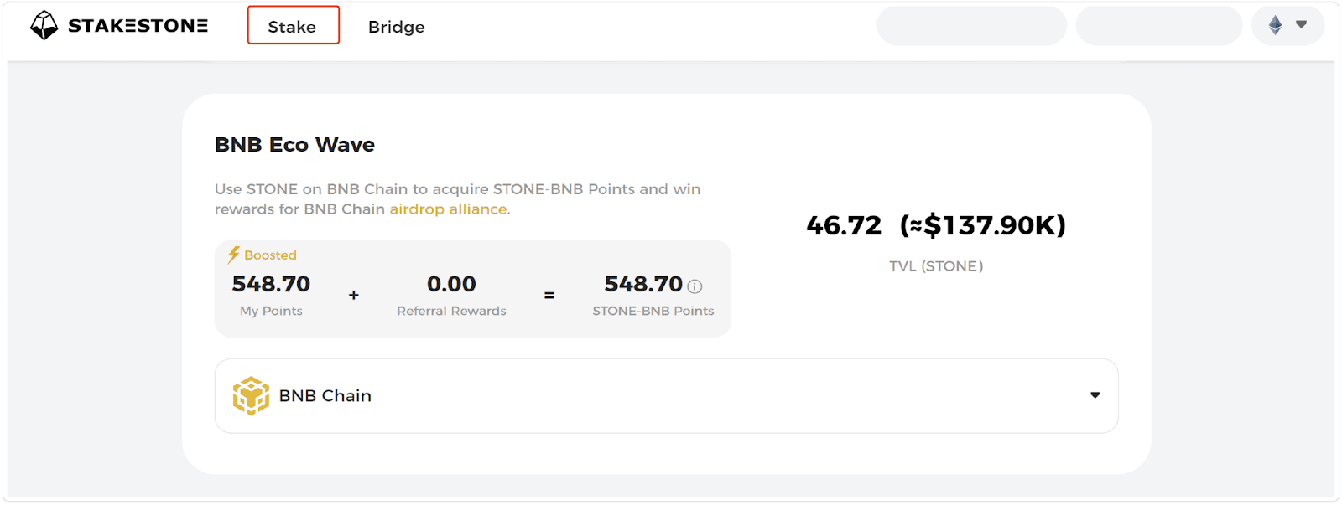Click the Boosted label text
The height and width of the screenshot is (505, 1342).
pyautogui.click(x=270, y=255)
